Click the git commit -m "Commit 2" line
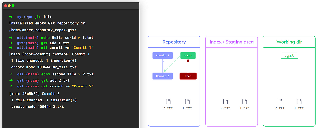The width and height of the screenshot is (318, 128). pyautogui.click(x=51, y=86)
